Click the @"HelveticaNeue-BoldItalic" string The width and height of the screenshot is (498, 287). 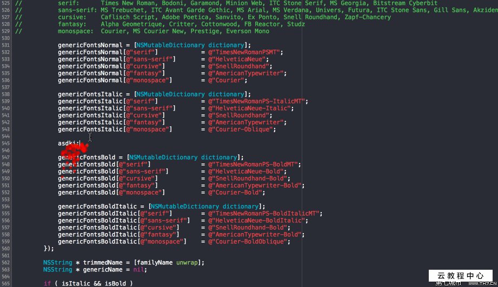(257, 220)
